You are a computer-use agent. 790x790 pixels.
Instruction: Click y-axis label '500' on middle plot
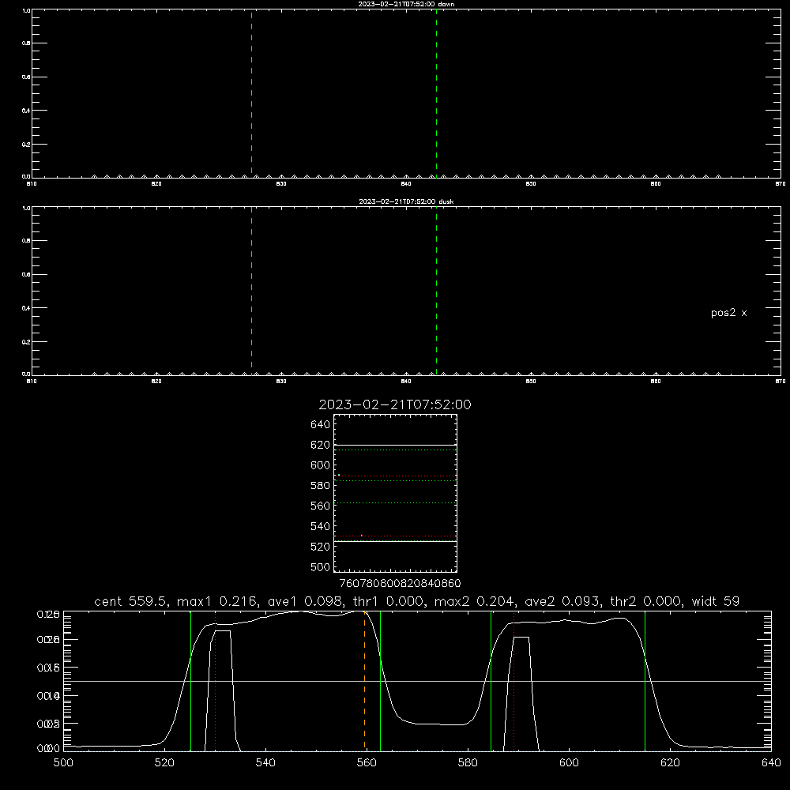321,567
